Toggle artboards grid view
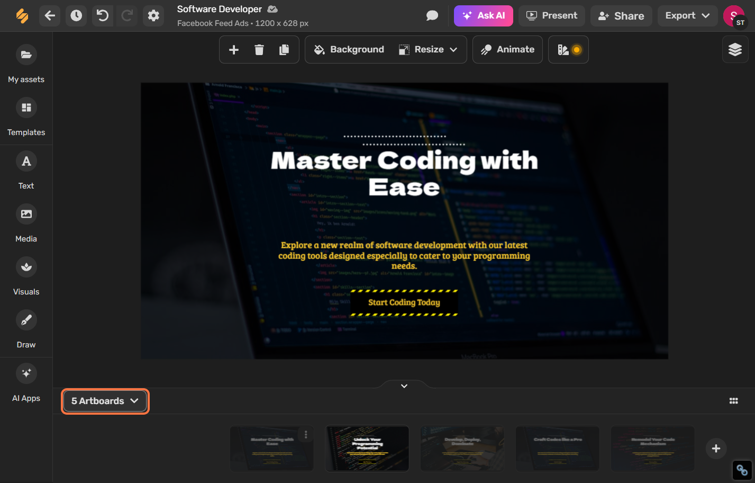This screenshot has width=755, height=483. [733, 401]
